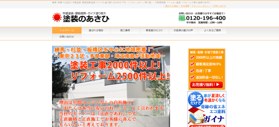
Task: Click the blue 塗るだけで circle badge
Action: [x=196, y=100]
